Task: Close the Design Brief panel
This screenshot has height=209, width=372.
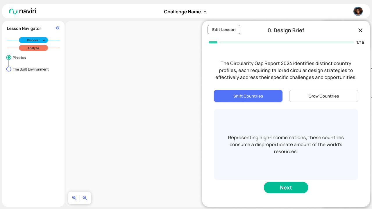Action: point(360,30)
